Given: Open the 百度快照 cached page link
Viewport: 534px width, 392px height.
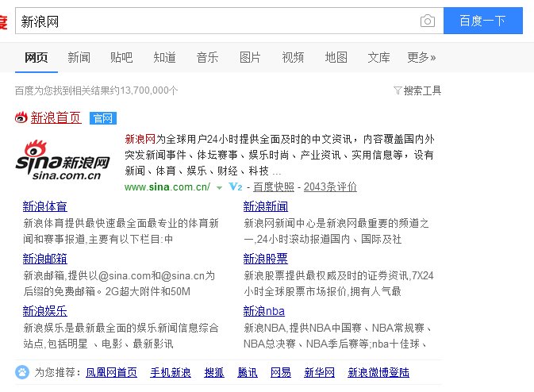Looking at the screenshot, I should click(274, 187).
